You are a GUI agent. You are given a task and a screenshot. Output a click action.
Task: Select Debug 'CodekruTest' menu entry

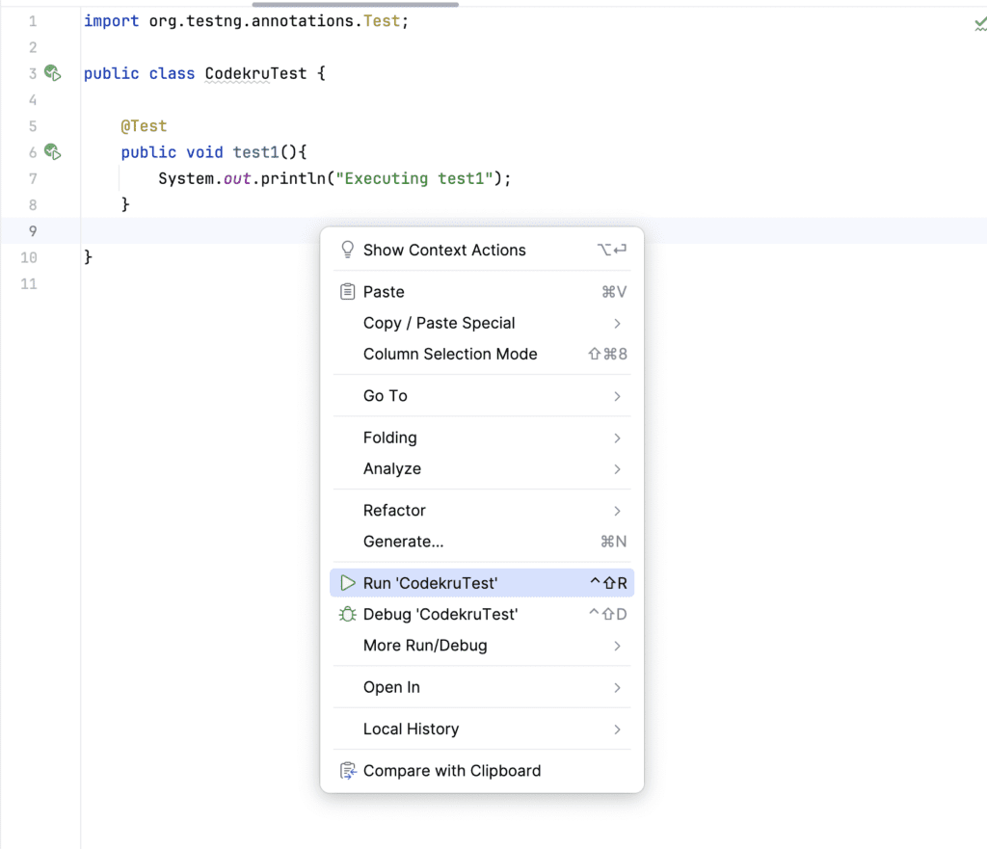(x=482, y=614)
